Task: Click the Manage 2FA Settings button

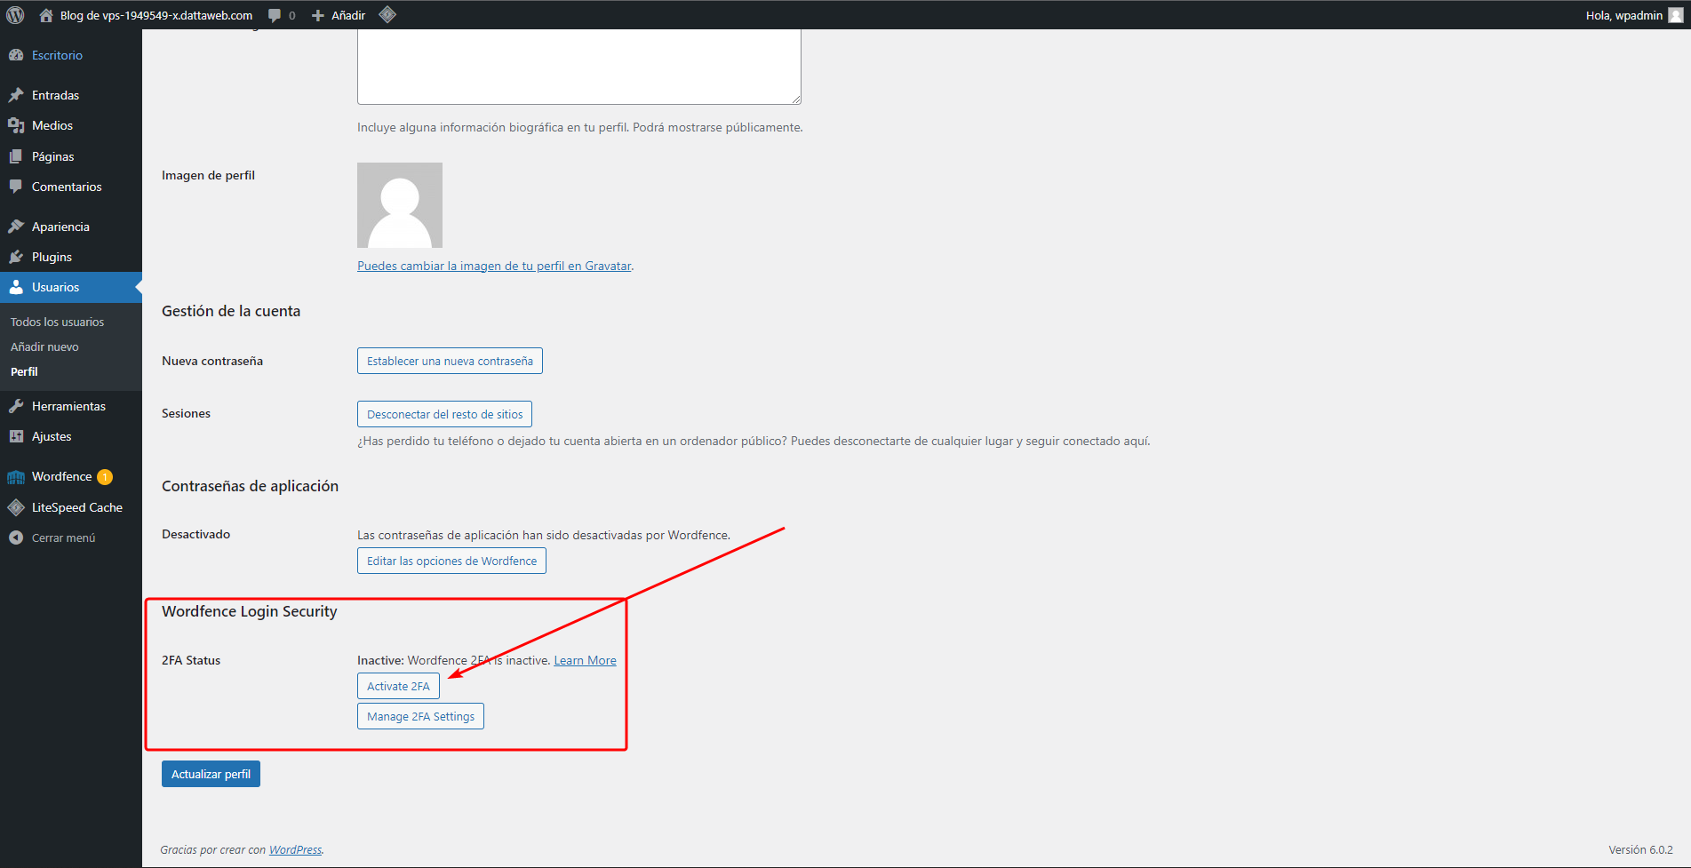Action: click(x=420, y=716)
